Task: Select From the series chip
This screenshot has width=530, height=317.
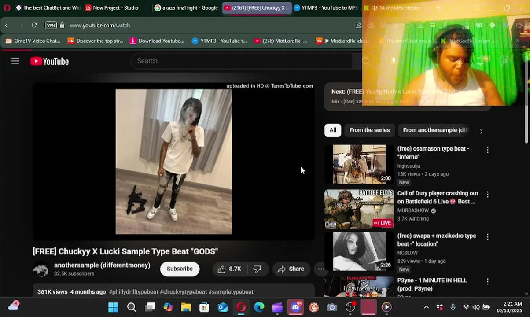Action: click(x=370, y=130)
